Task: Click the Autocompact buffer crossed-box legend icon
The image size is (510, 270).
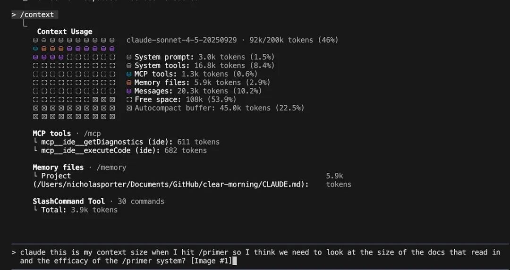Action: tap(129, 108)
